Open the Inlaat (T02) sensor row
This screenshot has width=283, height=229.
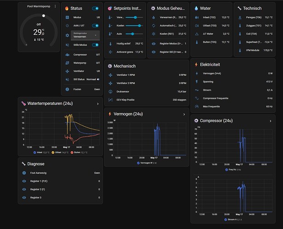point(212,17)
